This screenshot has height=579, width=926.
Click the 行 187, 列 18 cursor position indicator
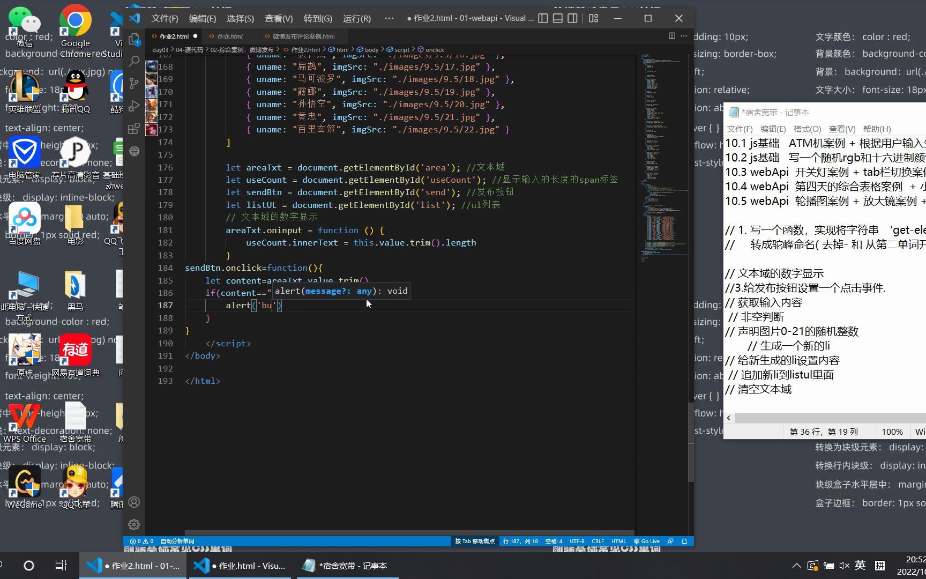[x=520, y=541]
